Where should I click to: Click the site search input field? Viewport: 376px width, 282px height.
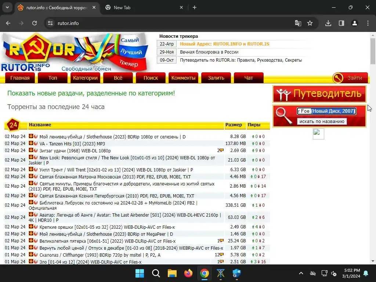pos(326,111)
